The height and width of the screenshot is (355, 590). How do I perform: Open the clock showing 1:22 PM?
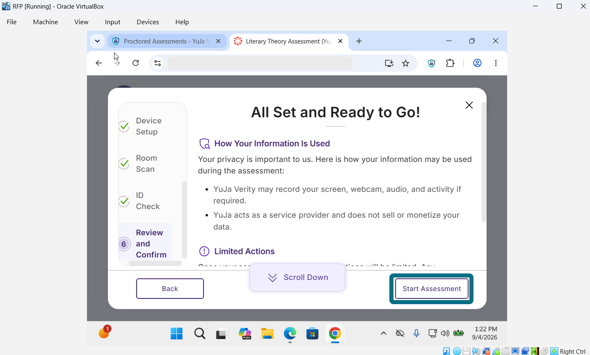pyautogui.click(x=485, y=333)
